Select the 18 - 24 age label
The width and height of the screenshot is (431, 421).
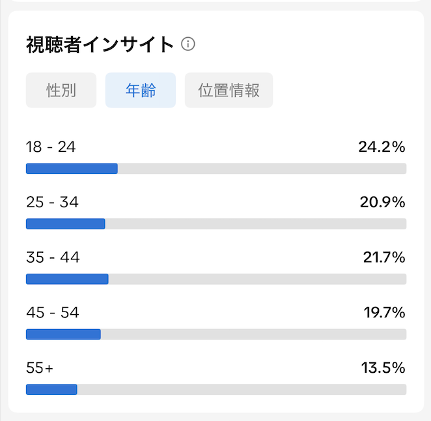(x=51, y=147)
